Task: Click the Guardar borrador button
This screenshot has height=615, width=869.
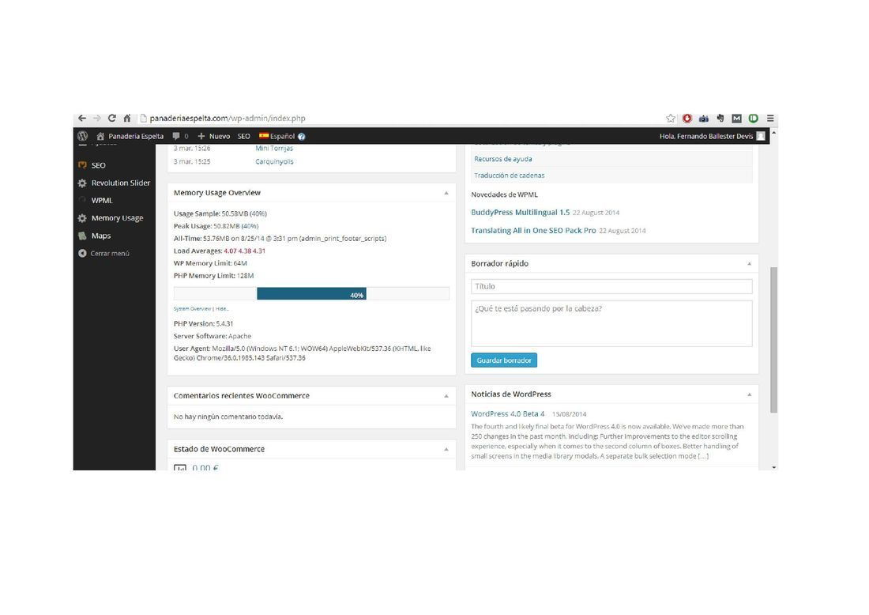Action: coord(504,360)
